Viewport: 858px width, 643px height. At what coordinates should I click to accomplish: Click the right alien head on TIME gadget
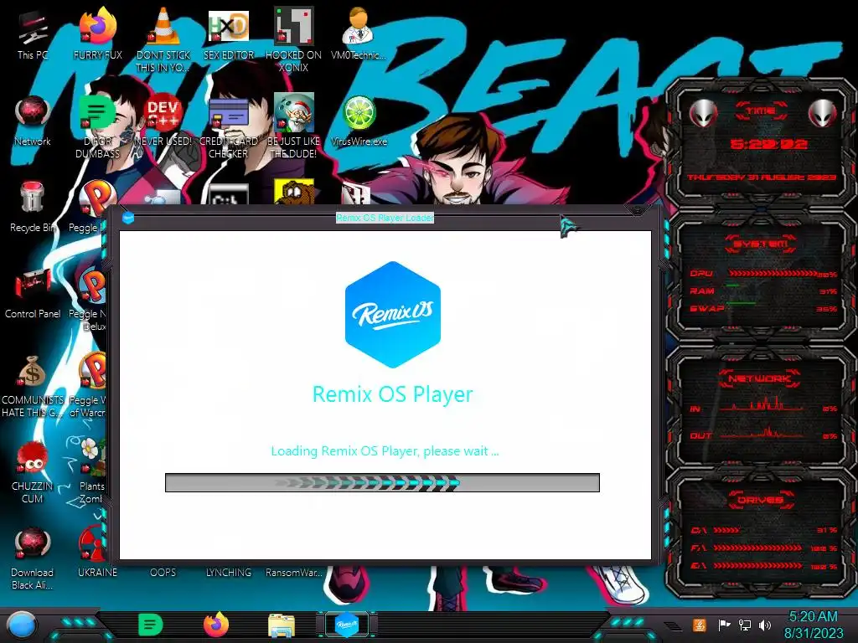pyautogui.click(x=823, y=113)
